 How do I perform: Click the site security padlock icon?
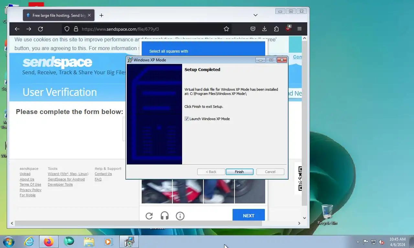(76, 29)
